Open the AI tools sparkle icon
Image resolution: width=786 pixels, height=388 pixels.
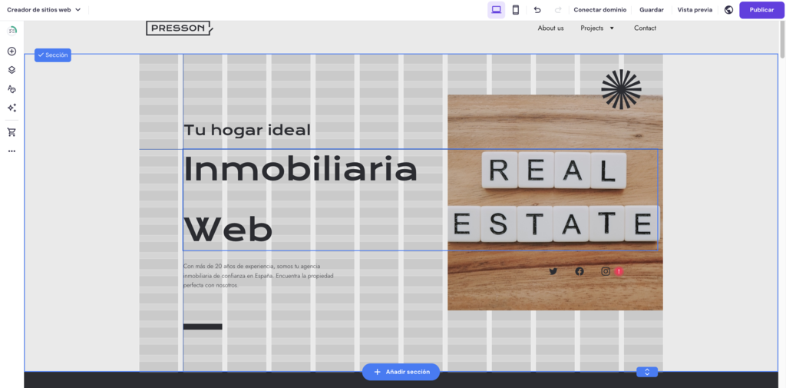[12, 108]
